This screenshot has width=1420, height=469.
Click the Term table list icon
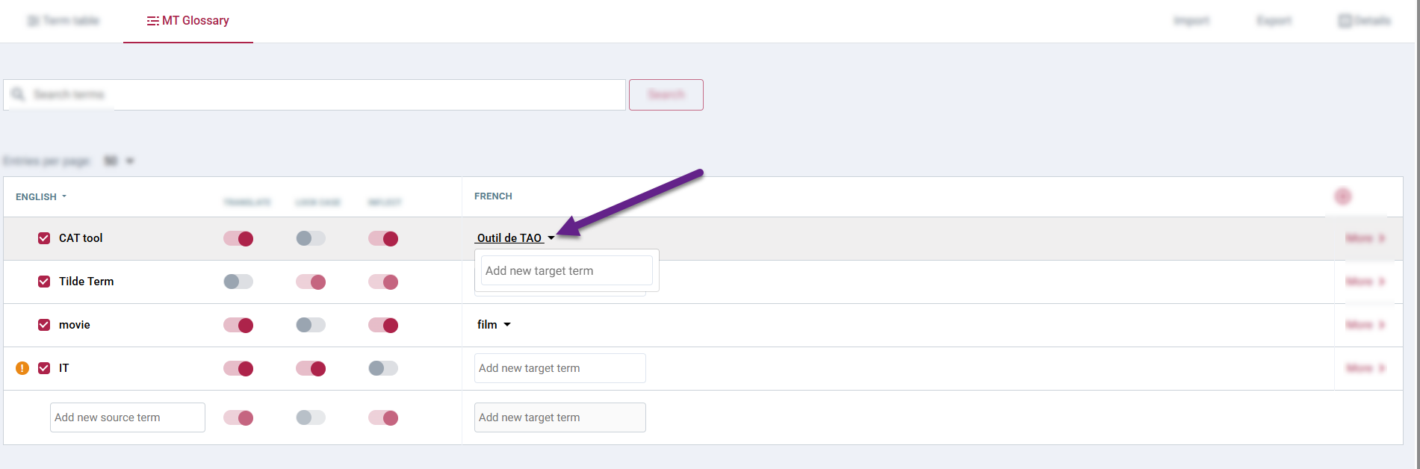click(32, 20)
